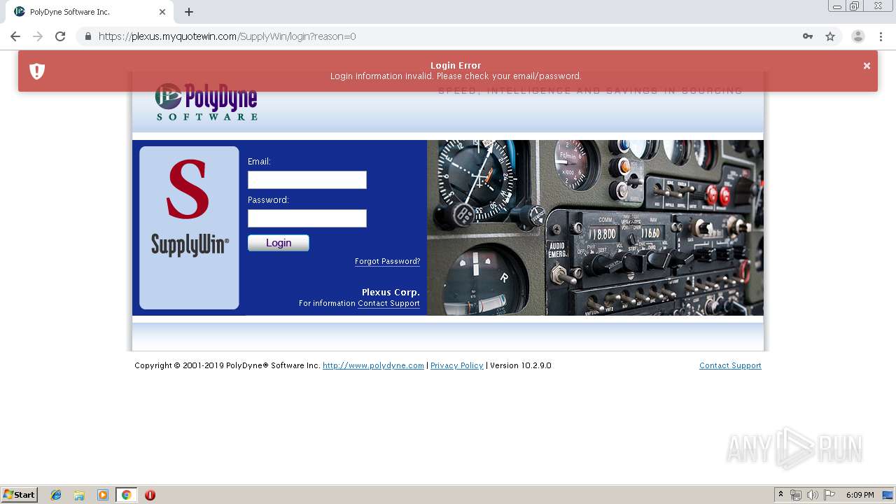The width and height of the screenshot is (896, 504).
Task: Switch to Chrome in the taskbar
Action: point(126,495)
